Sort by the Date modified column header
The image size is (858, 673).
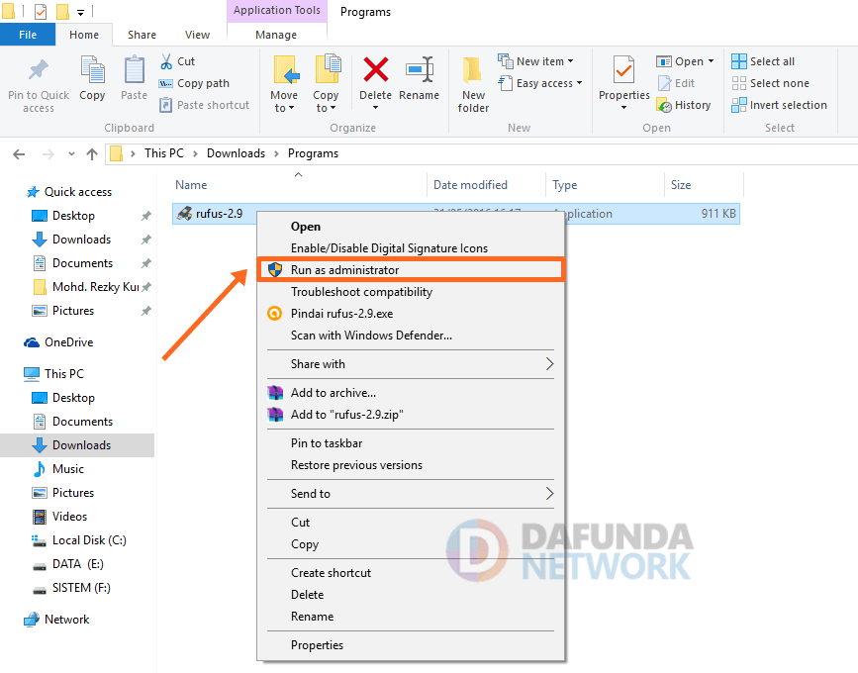point(470,185)
